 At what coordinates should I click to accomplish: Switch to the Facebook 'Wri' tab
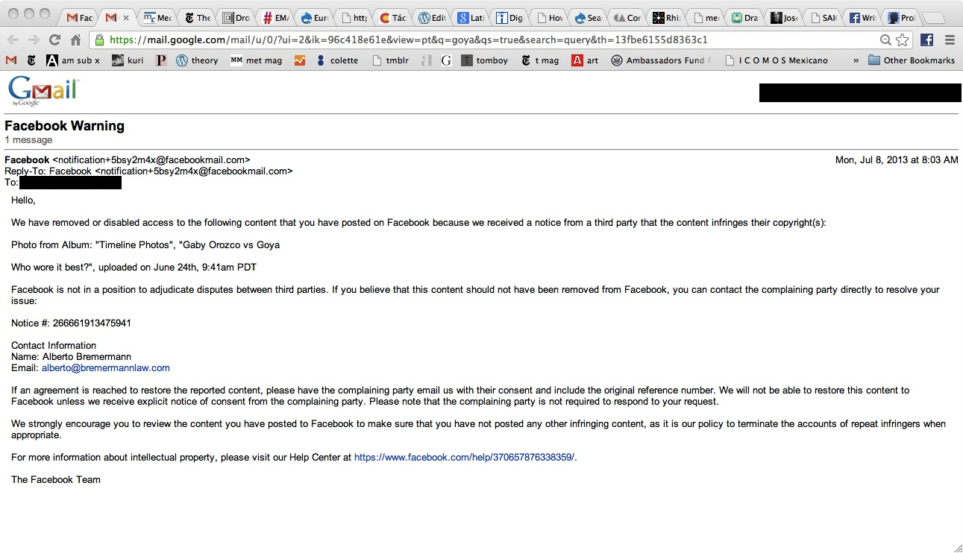pos(863,17)
